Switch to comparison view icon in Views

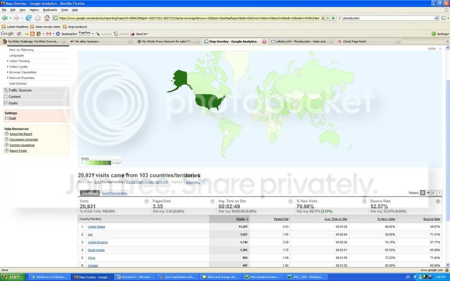439,193
